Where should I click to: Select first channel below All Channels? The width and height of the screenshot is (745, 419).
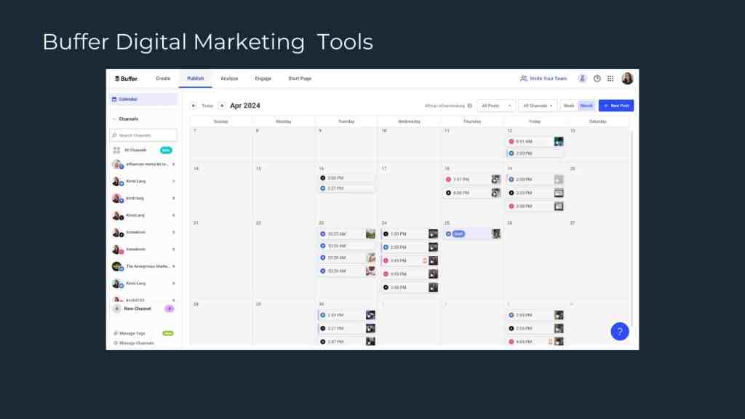143,164
